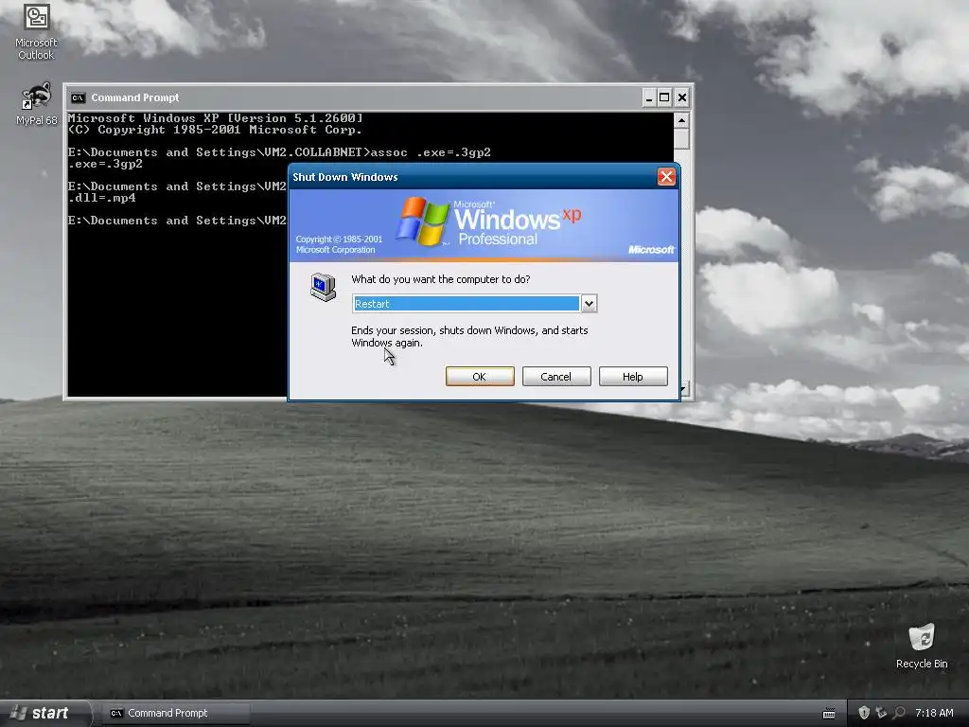This screenshot has height=727, width=969.
Task: Open the Microsoft Outlook desktop icon
Action: coord(36,31)
